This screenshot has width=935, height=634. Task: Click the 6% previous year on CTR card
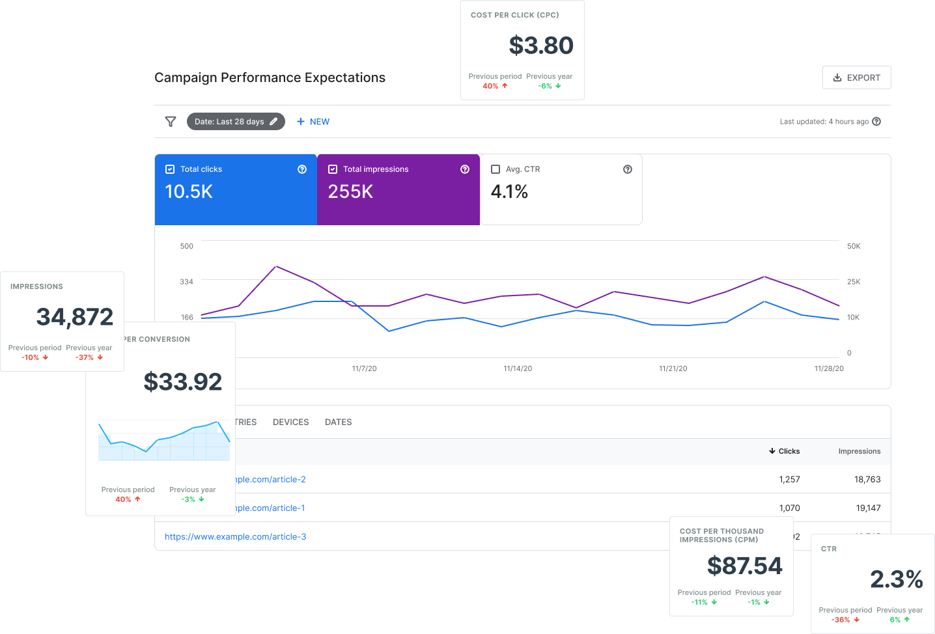(900, 620)
